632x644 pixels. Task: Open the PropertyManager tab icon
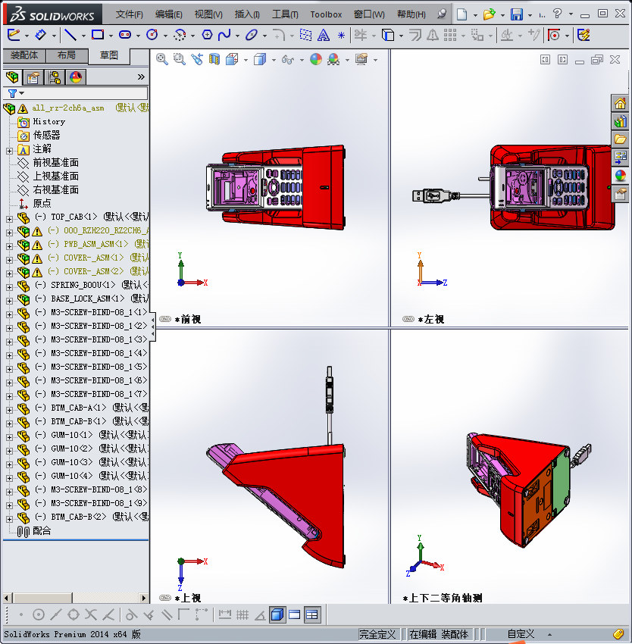pos(33,77)
